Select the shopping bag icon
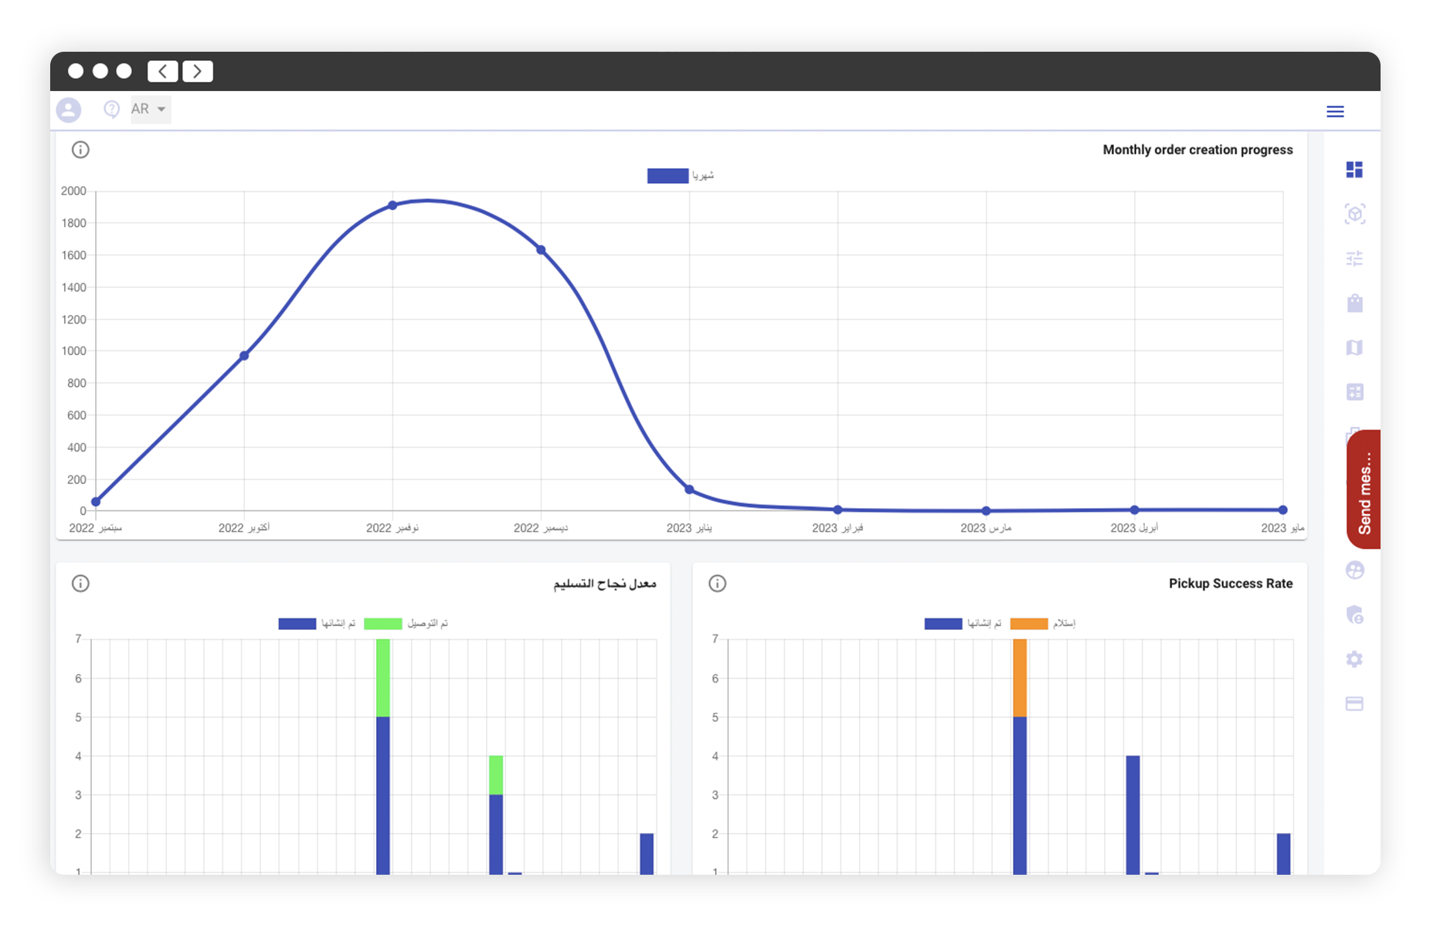The height and width of the screenshot is (928, 1430). 1354,303
